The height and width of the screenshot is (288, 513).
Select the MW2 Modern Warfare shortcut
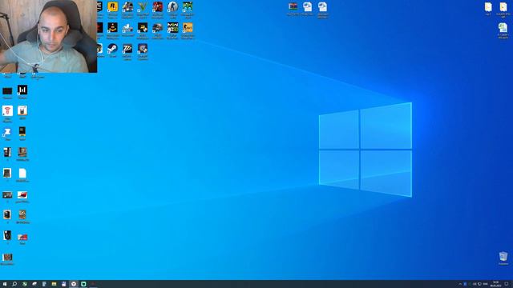(x=173, y=28)
